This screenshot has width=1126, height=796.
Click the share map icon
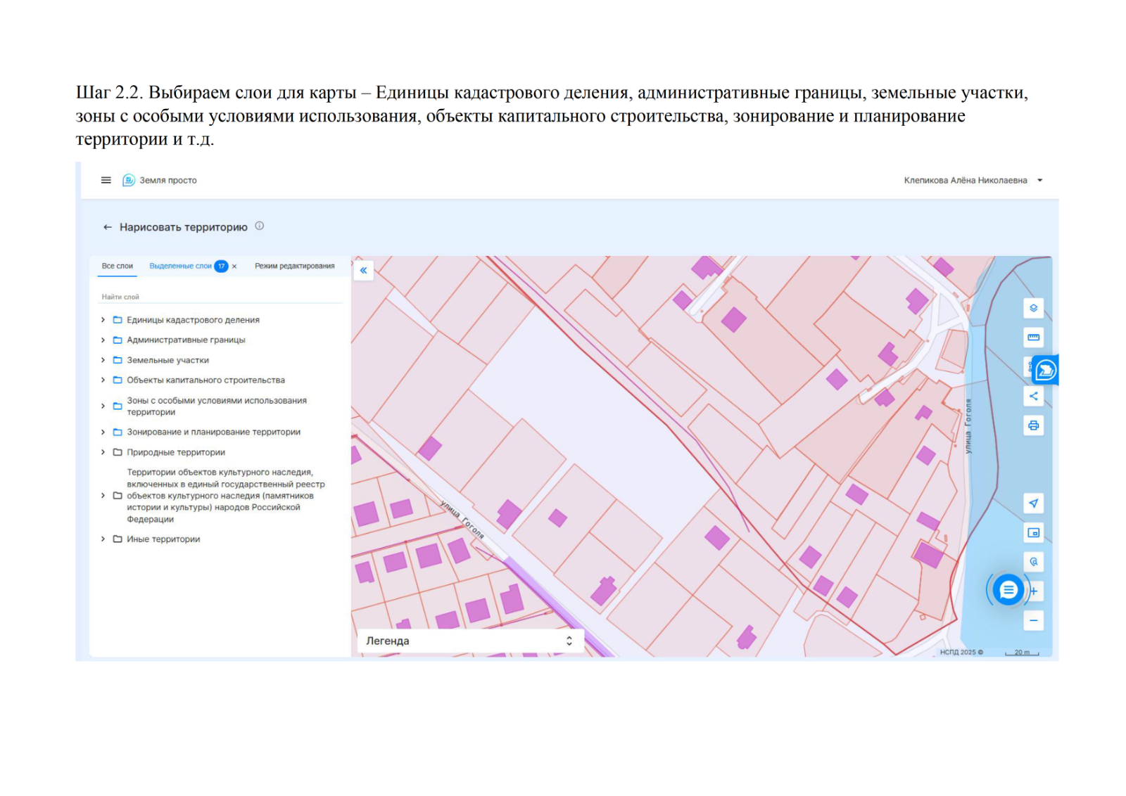[1033, 396]
